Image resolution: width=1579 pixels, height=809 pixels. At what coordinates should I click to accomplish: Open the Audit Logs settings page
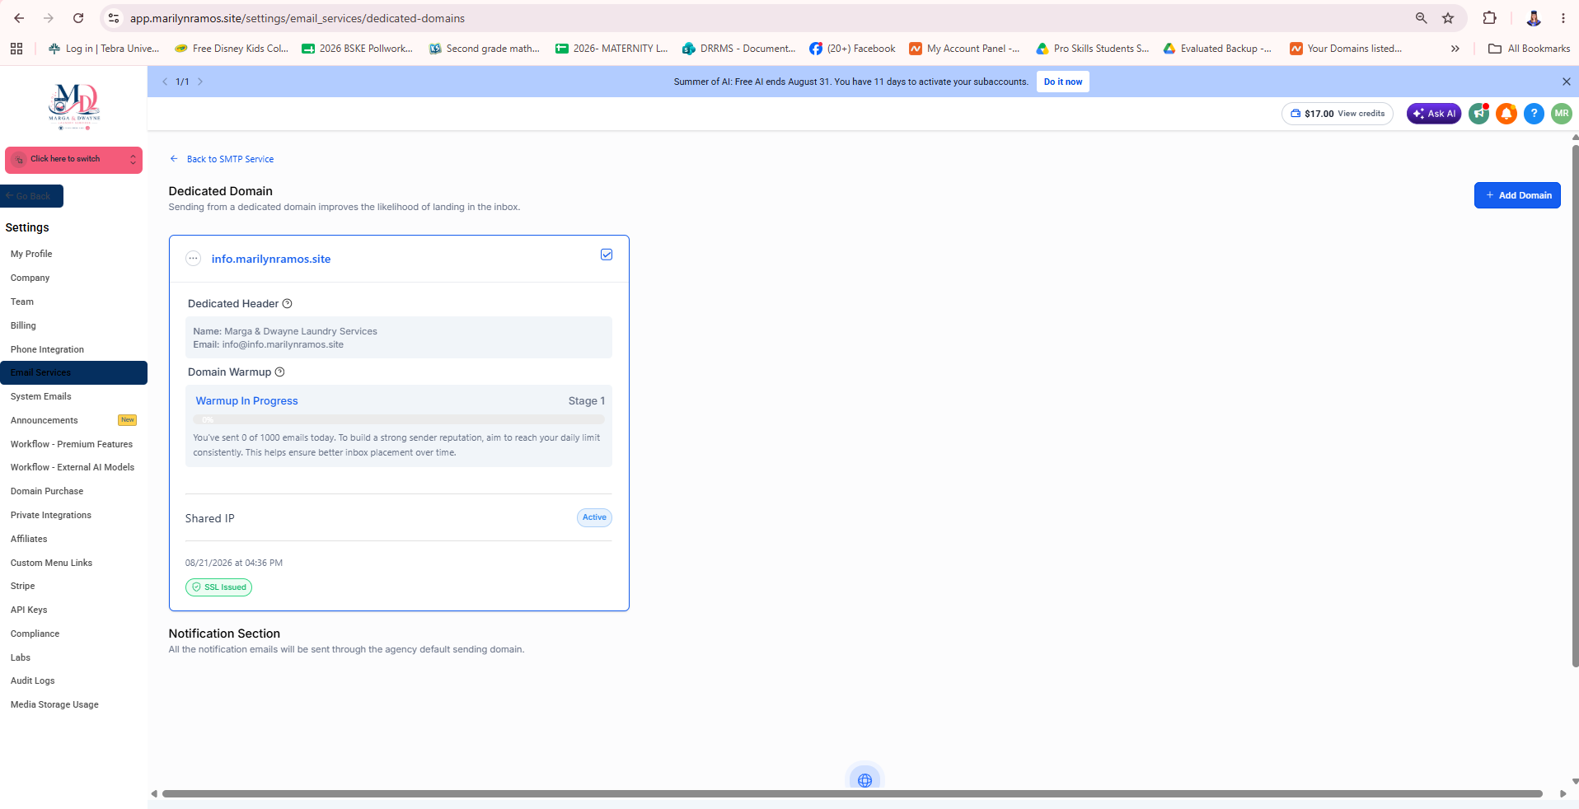click(33, 680)
